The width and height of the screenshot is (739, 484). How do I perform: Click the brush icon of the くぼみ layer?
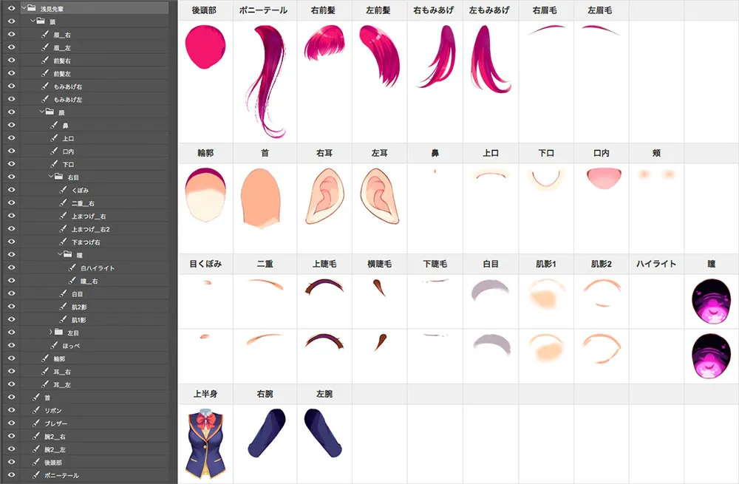[x=64, y=190]
